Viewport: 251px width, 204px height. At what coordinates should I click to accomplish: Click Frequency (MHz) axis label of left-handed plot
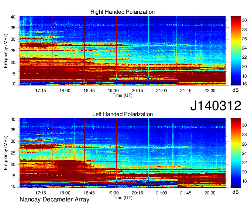tap(6, 153)
